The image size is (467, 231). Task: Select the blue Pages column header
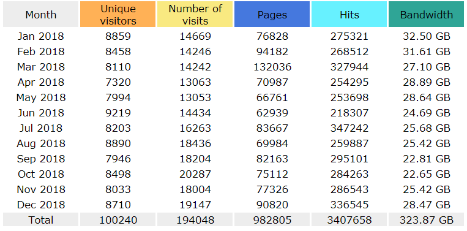click(272, 14)
